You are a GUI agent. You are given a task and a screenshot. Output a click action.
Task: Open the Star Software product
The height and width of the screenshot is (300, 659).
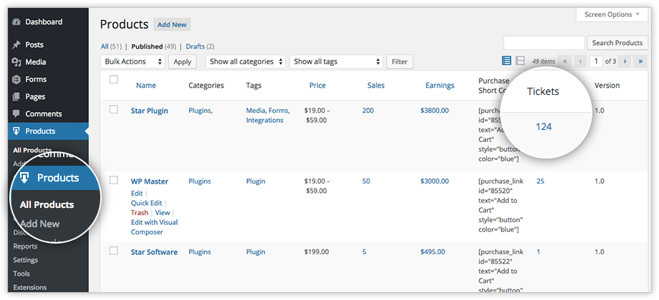click(154, 252)
